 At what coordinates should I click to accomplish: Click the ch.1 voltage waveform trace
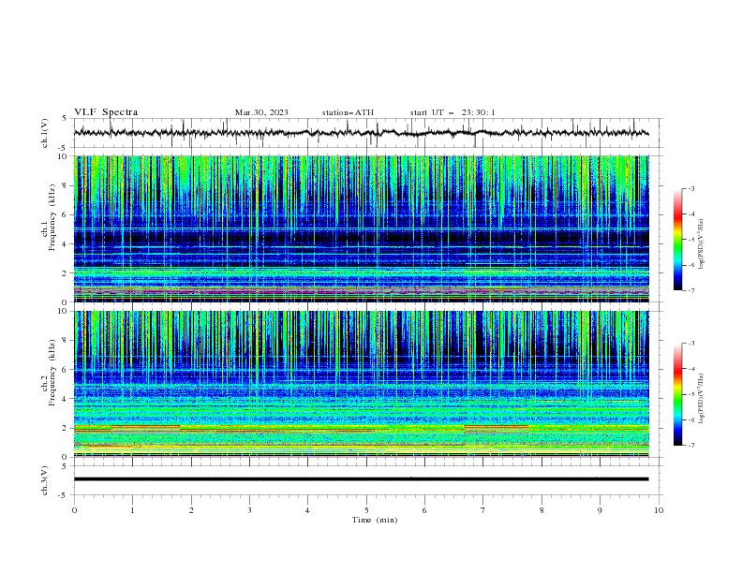[361, 133]
